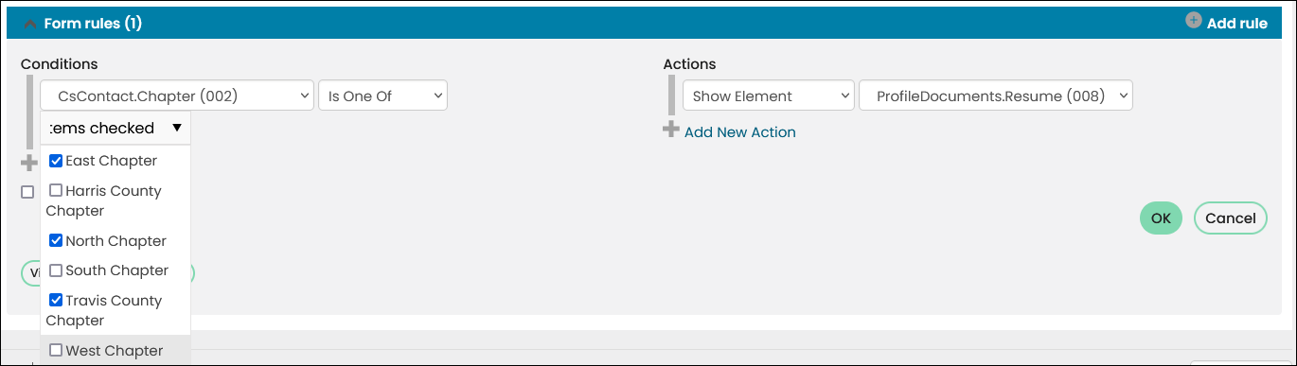Collapse the items checked multiselect arrow

[177, 128]
